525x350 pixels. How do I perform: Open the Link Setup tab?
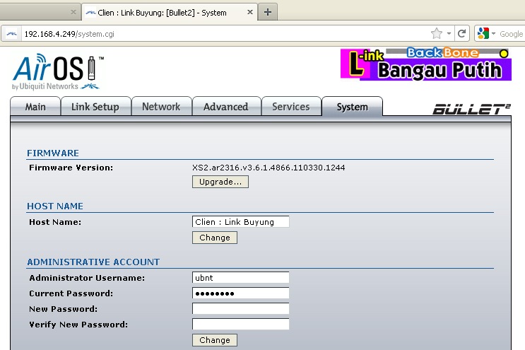(95, 107)
